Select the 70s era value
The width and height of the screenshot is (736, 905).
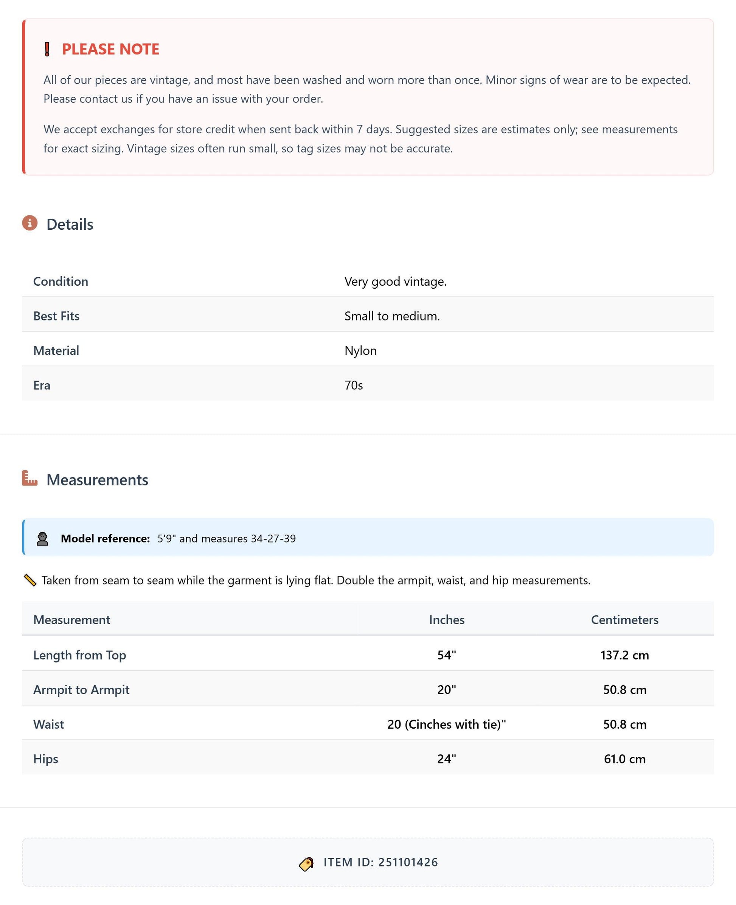coord(354,385)
